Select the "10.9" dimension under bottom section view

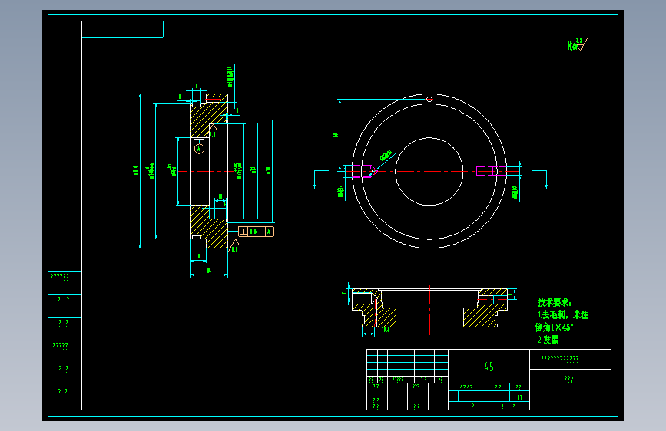385,330
